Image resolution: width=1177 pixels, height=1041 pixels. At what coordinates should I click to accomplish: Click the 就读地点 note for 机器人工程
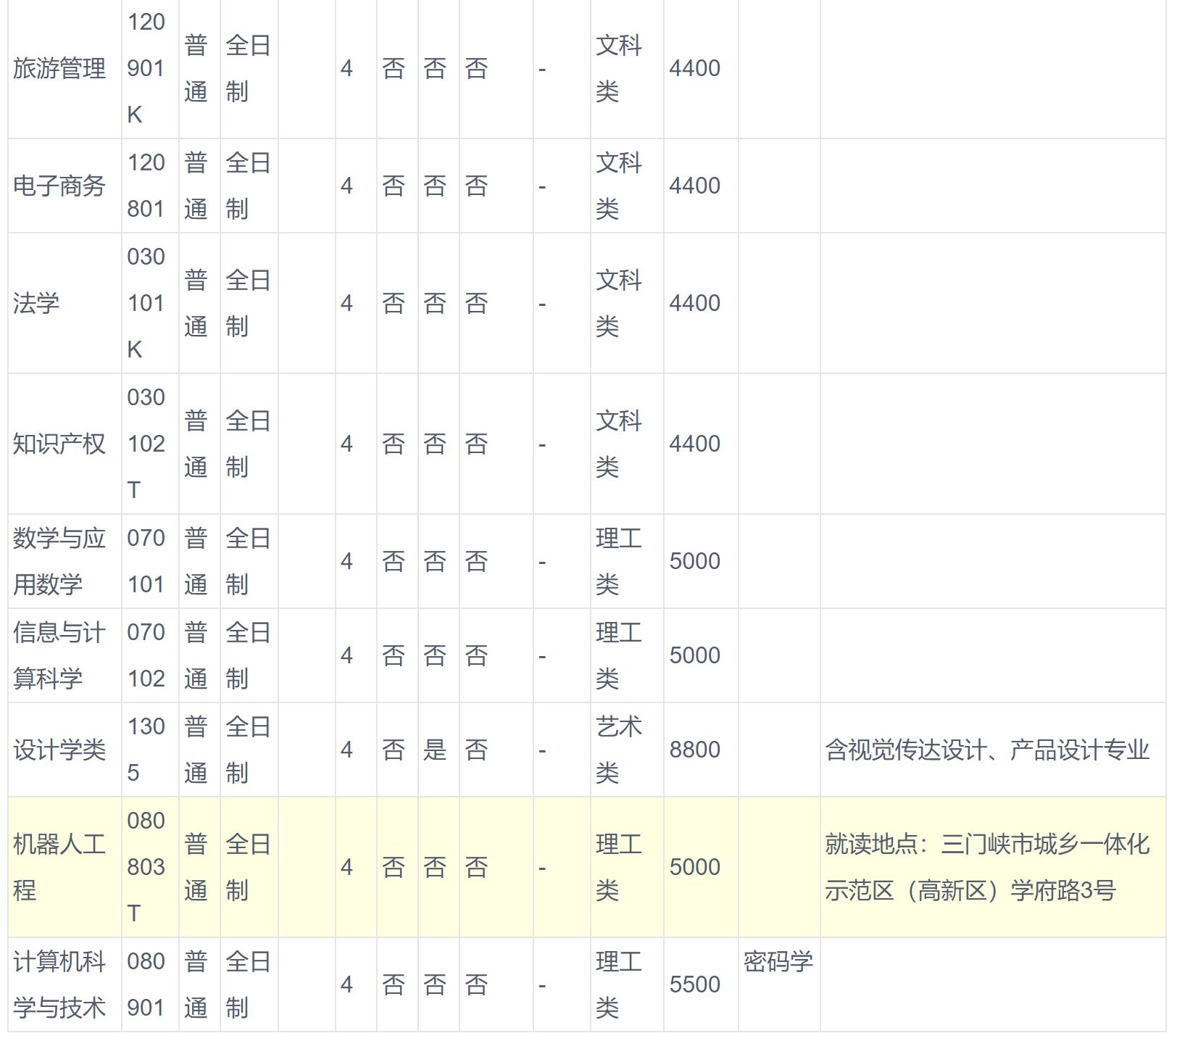tap(987, 868)
